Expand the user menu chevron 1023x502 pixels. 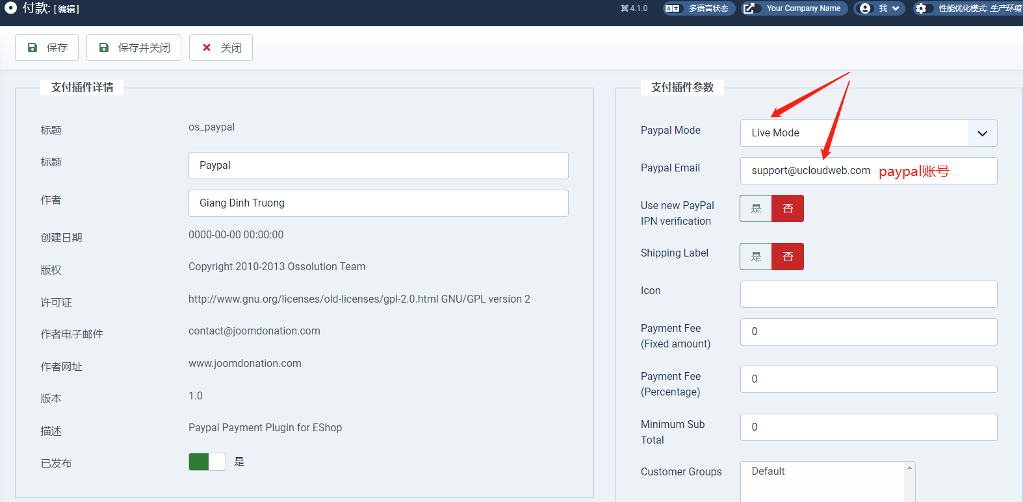tap(896, 8)
